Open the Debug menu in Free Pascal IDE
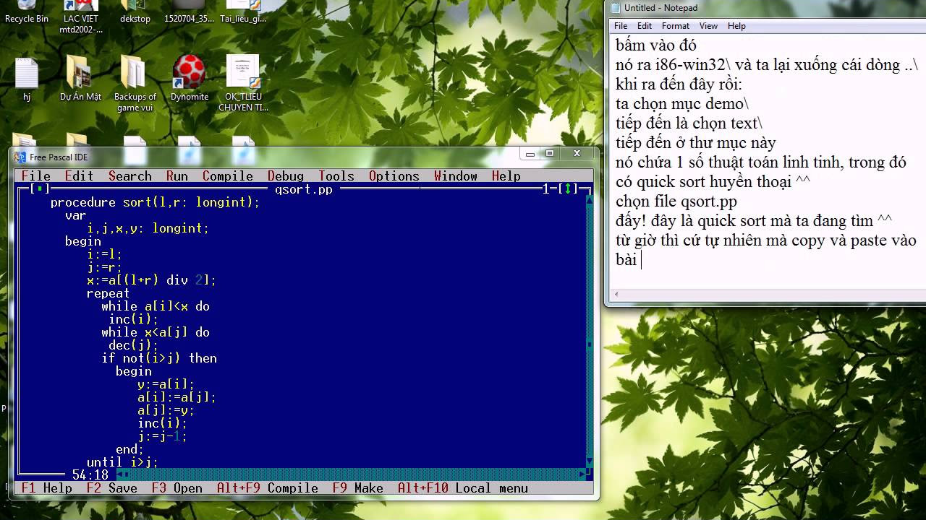Screen dimensions: 926x520 point(286,176)
